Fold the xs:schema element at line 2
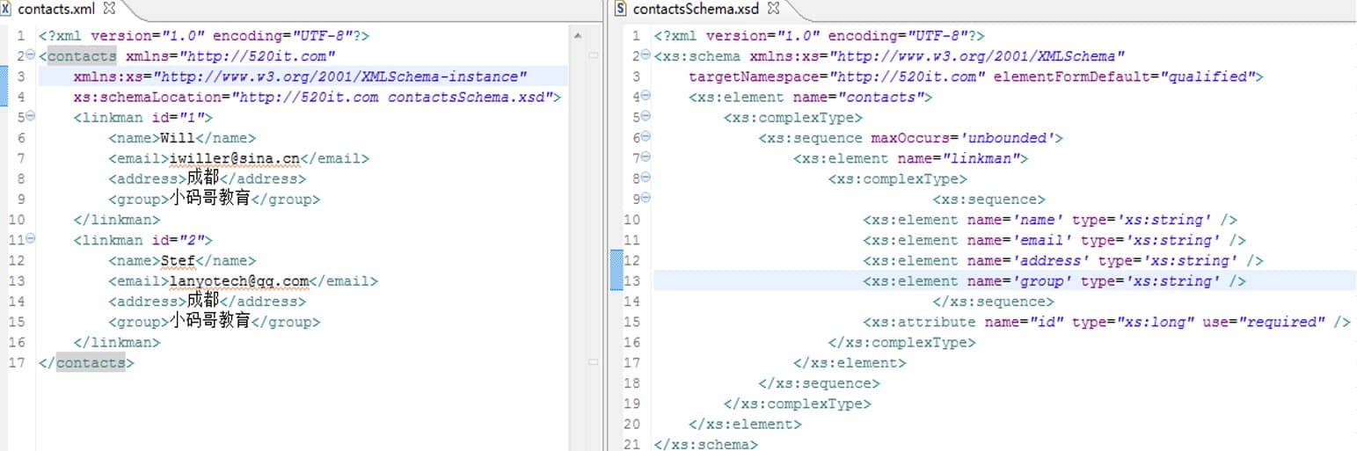 click(x=646, y=55)
